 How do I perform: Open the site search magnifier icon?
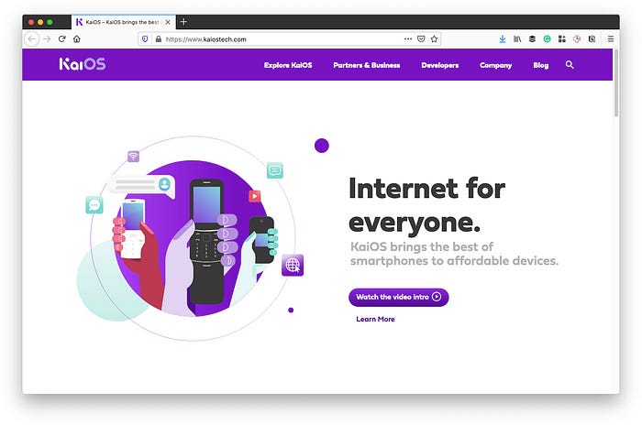pos(570,65)
